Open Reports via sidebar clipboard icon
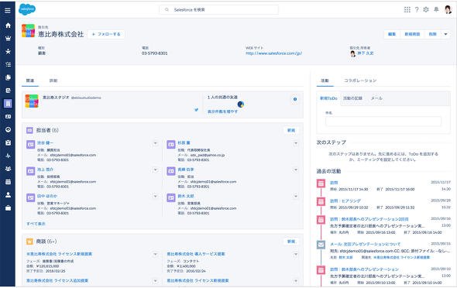 click(8, 142)
